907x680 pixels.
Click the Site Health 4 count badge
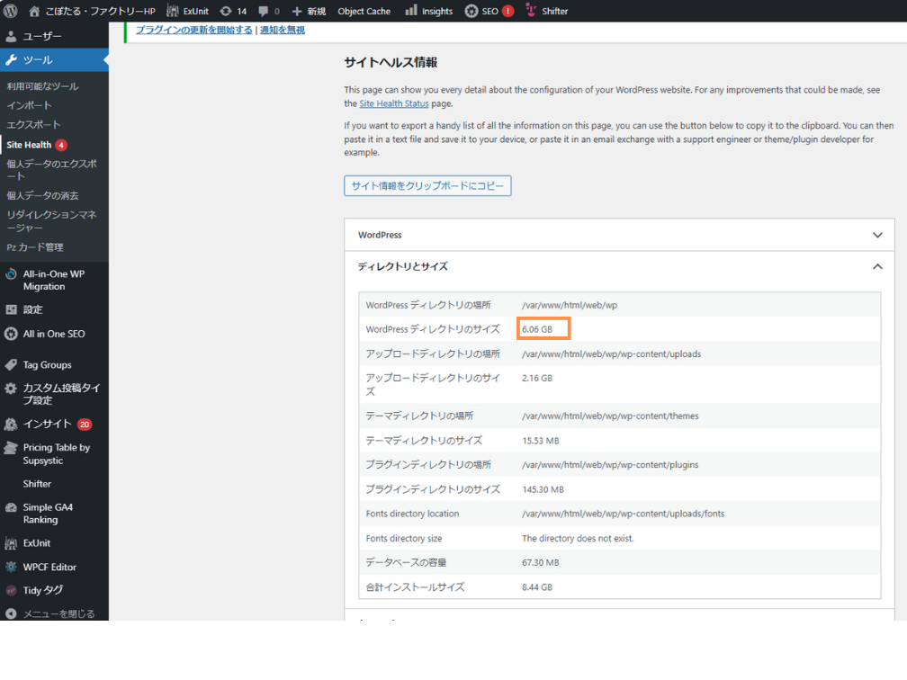coord(61,145)
